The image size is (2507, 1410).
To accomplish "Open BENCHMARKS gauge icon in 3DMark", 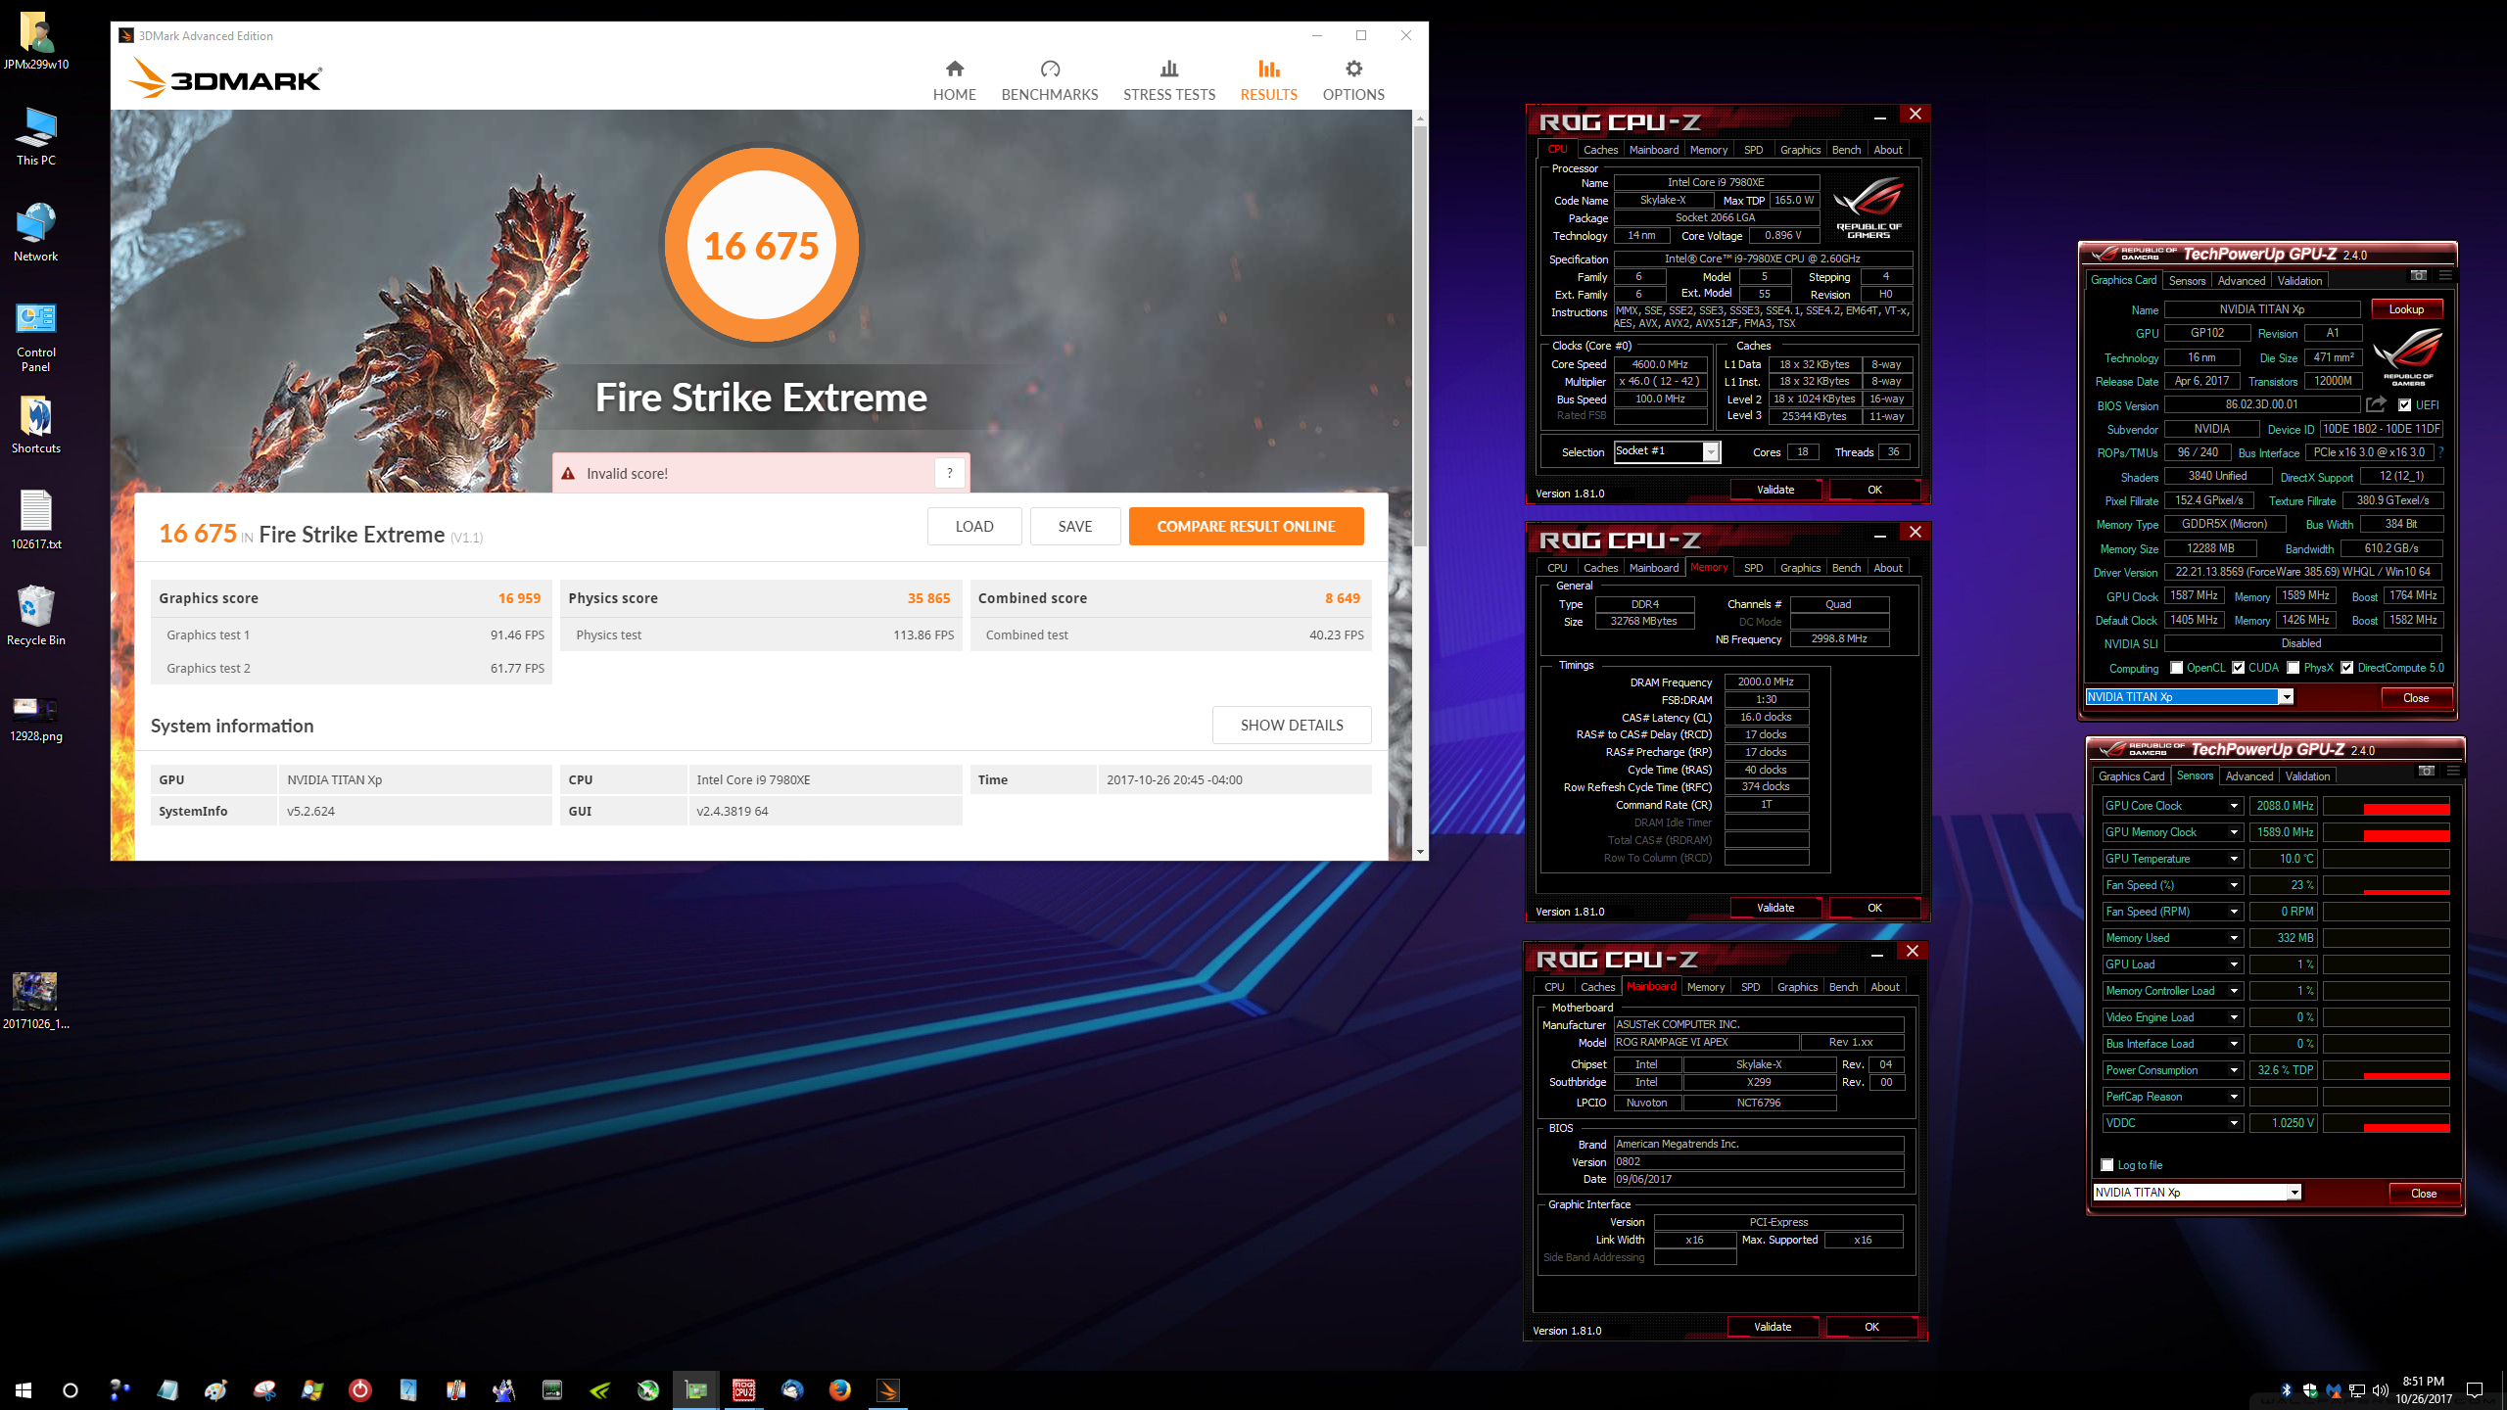I will (1050, 69).
